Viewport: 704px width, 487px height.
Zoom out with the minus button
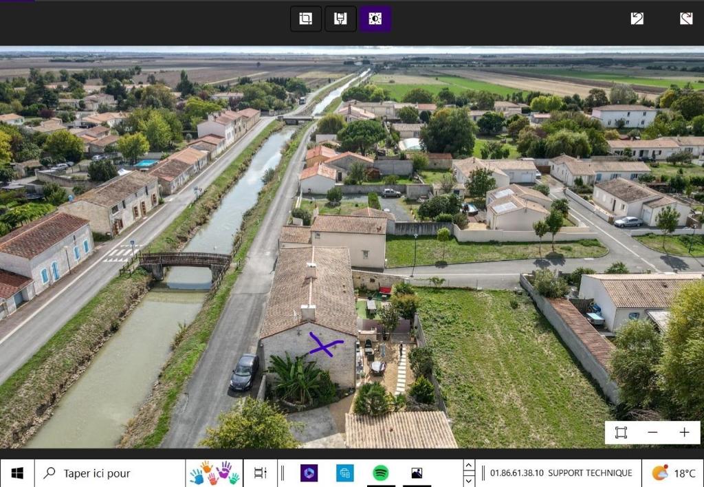pyautogui.click(x=652, y=433)
